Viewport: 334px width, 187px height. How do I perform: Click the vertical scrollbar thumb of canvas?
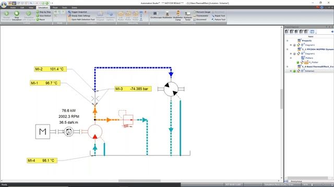coord(282,99)
